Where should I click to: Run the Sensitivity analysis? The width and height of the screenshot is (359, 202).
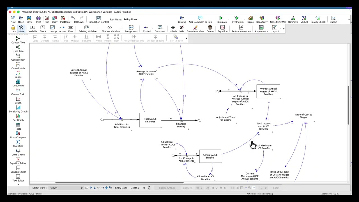[262, 19]
